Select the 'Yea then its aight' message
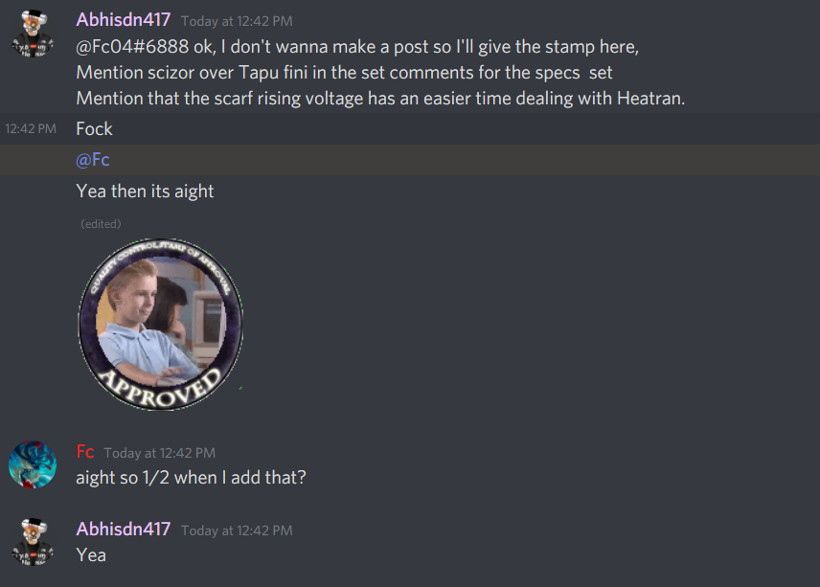This screenshot has width=820, height=587. [x=145, y=192]
